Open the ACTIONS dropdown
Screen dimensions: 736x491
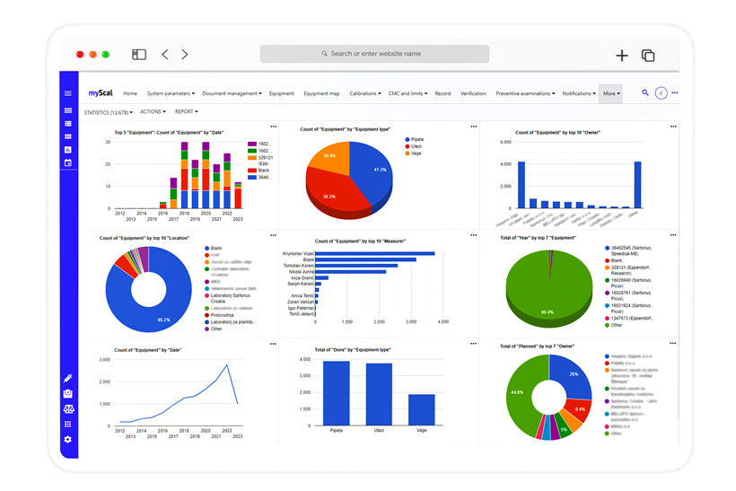click(x=153, y=112)
